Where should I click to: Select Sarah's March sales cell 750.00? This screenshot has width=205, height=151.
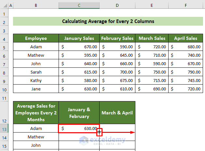(x=152, y=72)
